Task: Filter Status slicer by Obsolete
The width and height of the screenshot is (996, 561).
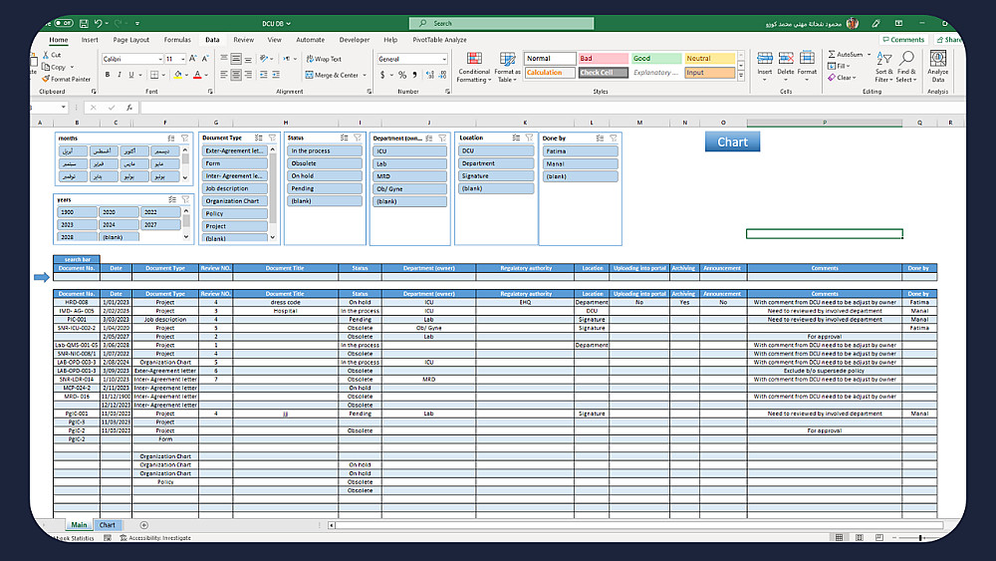Action: coord(325,163)
